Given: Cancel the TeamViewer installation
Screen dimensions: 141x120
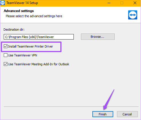Looking at the screenshot, I should click(x=127, y=114).
